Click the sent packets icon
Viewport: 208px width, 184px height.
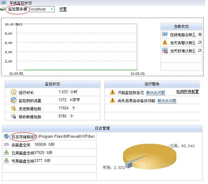[x=13, y=108]
